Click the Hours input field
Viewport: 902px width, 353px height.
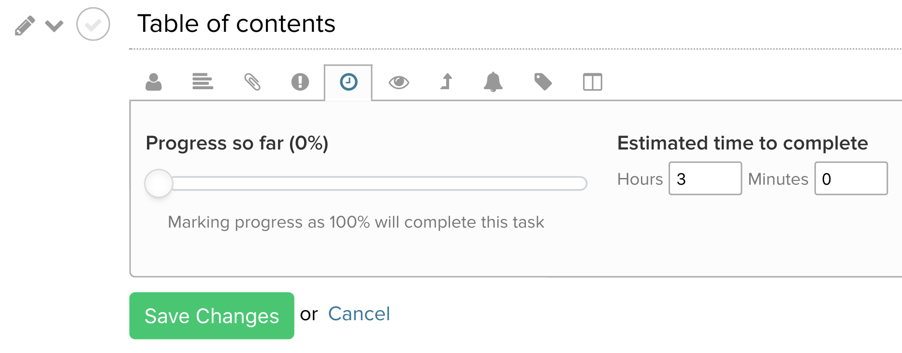coord(705,179)
